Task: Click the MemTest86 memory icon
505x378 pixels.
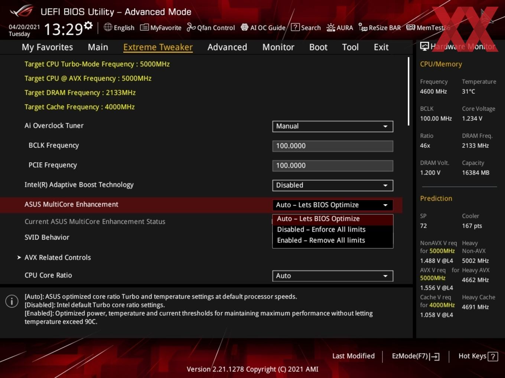Action: click(x=411, y=27)
